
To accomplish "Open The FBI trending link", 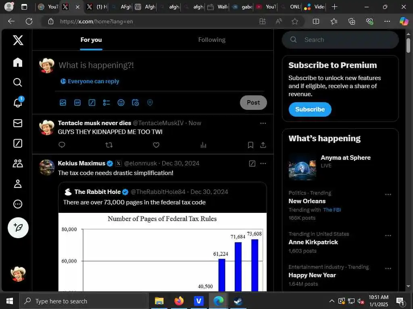I will (332, 210).
